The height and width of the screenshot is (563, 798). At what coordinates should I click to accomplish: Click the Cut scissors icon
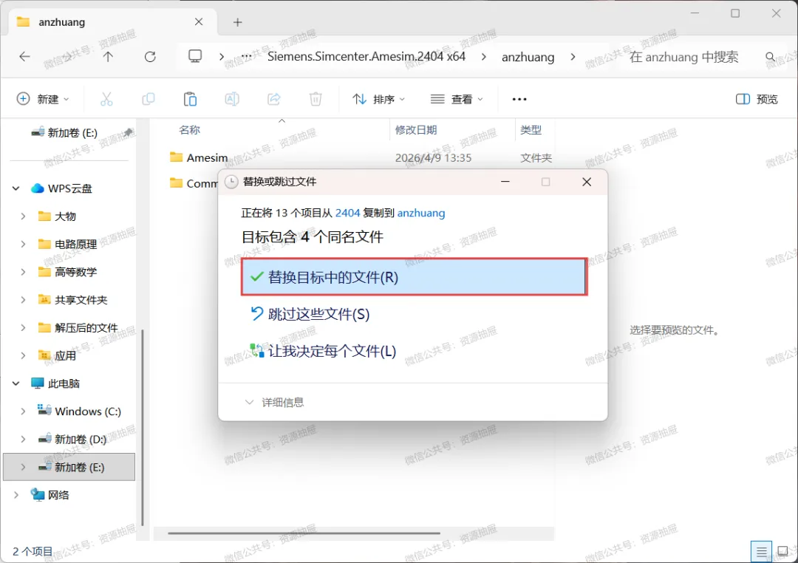pos(106,99)
